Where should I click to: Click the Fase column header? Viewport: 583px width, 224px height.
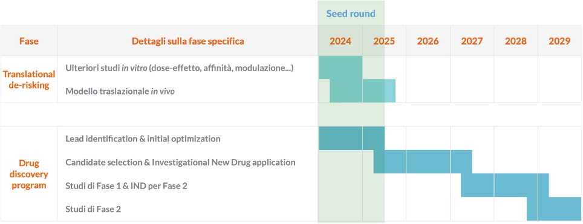(29, 41)
